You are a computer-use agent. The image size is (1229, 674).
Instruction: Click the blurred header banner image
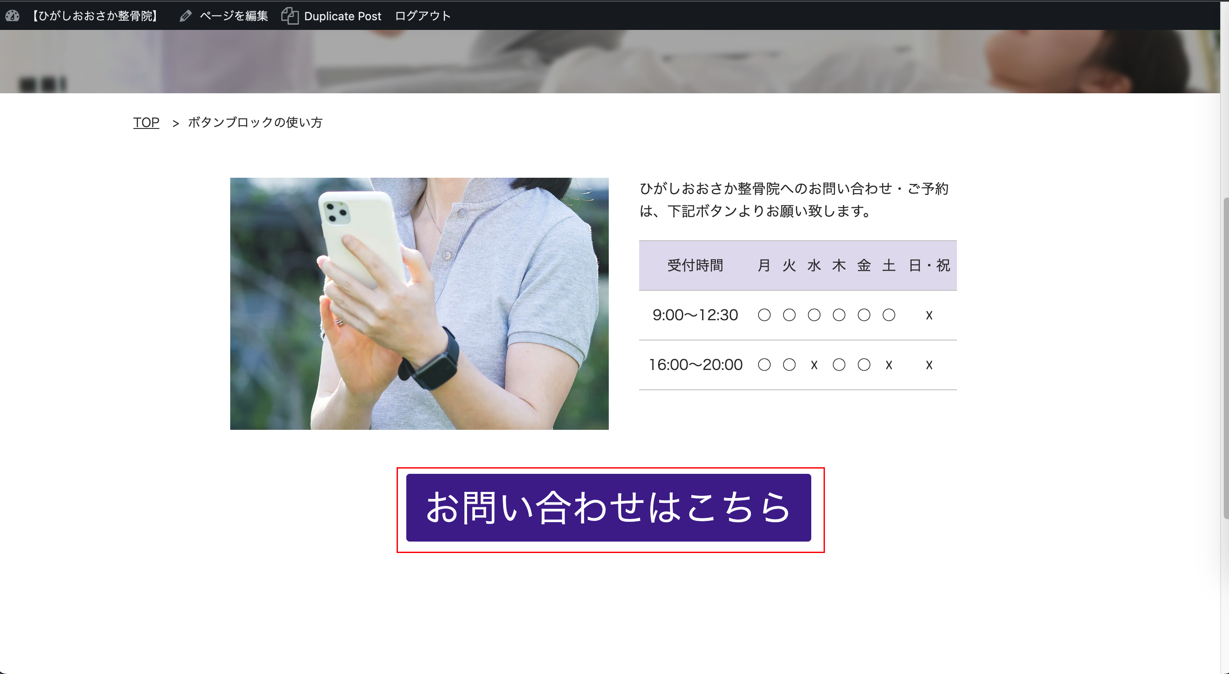611,61
